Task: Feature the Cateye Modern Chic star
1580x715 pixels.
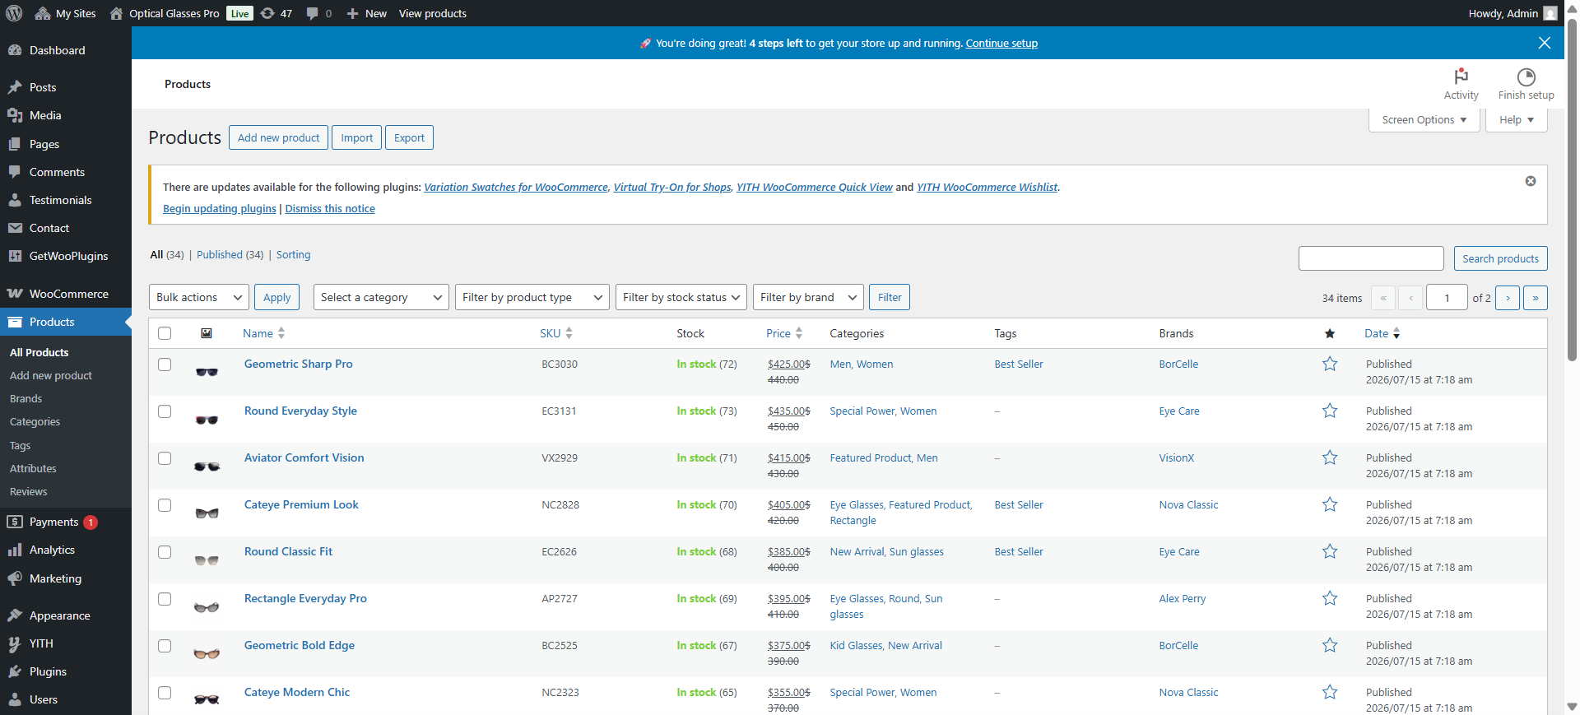Action: (x=1330, y=692)
